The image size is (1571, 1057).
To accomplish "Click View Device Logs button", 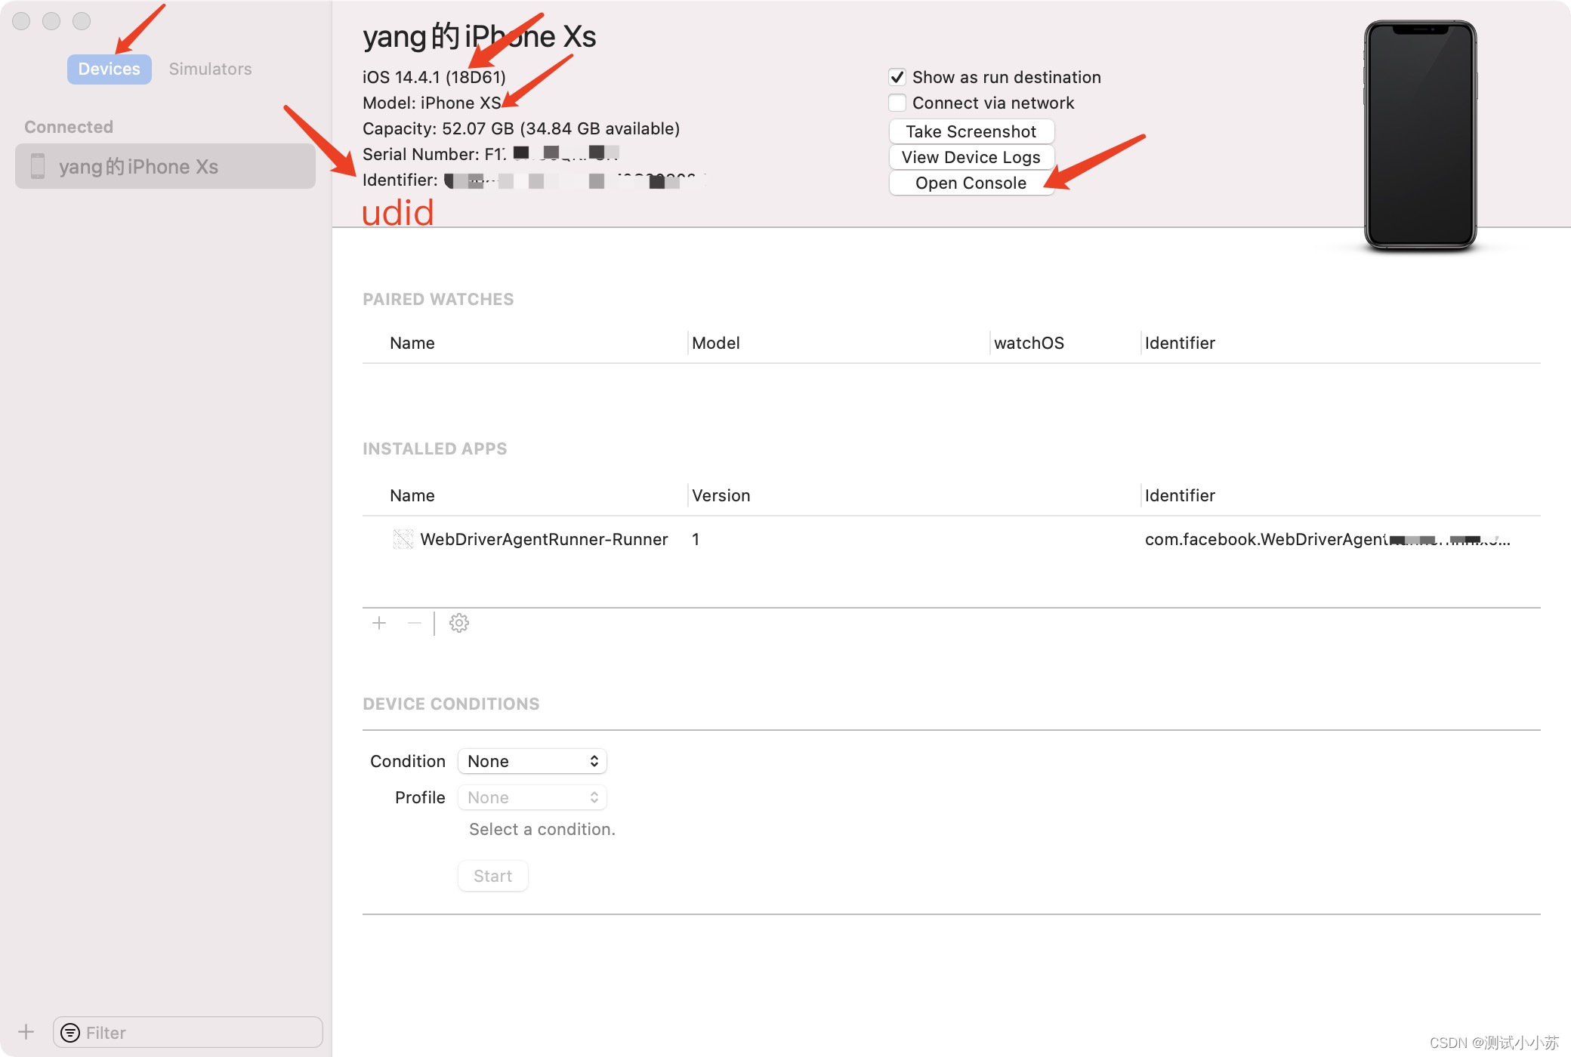I will (971, 157).
